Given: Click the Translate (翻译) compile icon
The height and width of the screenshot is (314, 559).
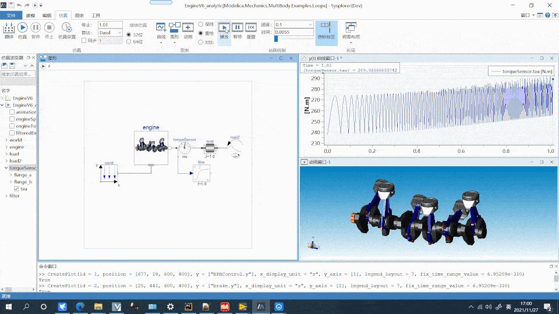Looking at the screenshot, I should 9,28.
